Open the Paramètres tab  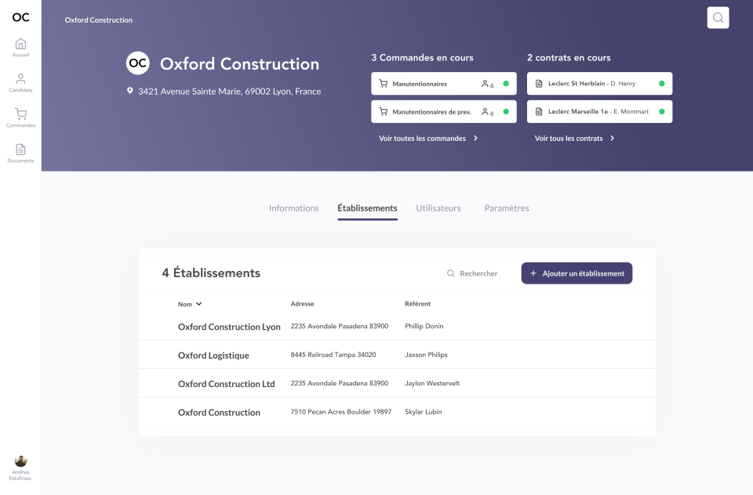tap(507, 208)
